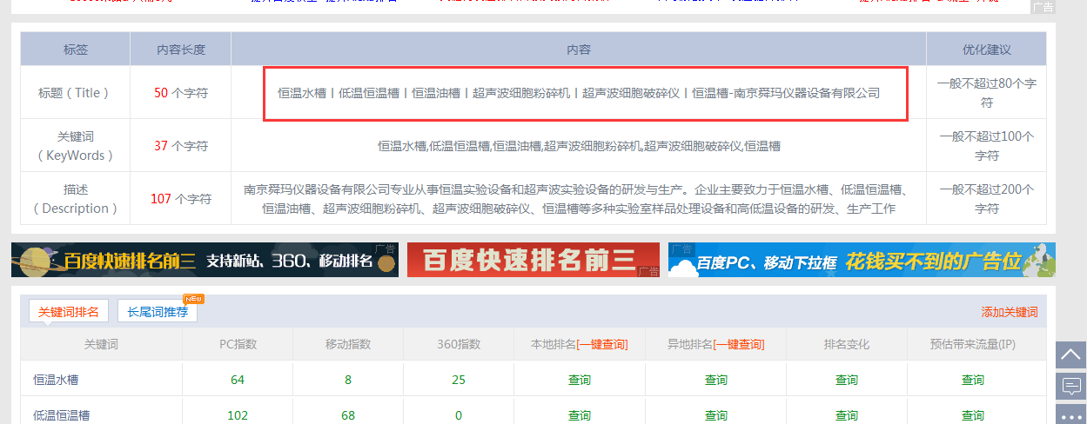This screenshot has height=424, width=1087.
Task: Switch to 长尾词推荐 tab
Action: click(158, 312)
